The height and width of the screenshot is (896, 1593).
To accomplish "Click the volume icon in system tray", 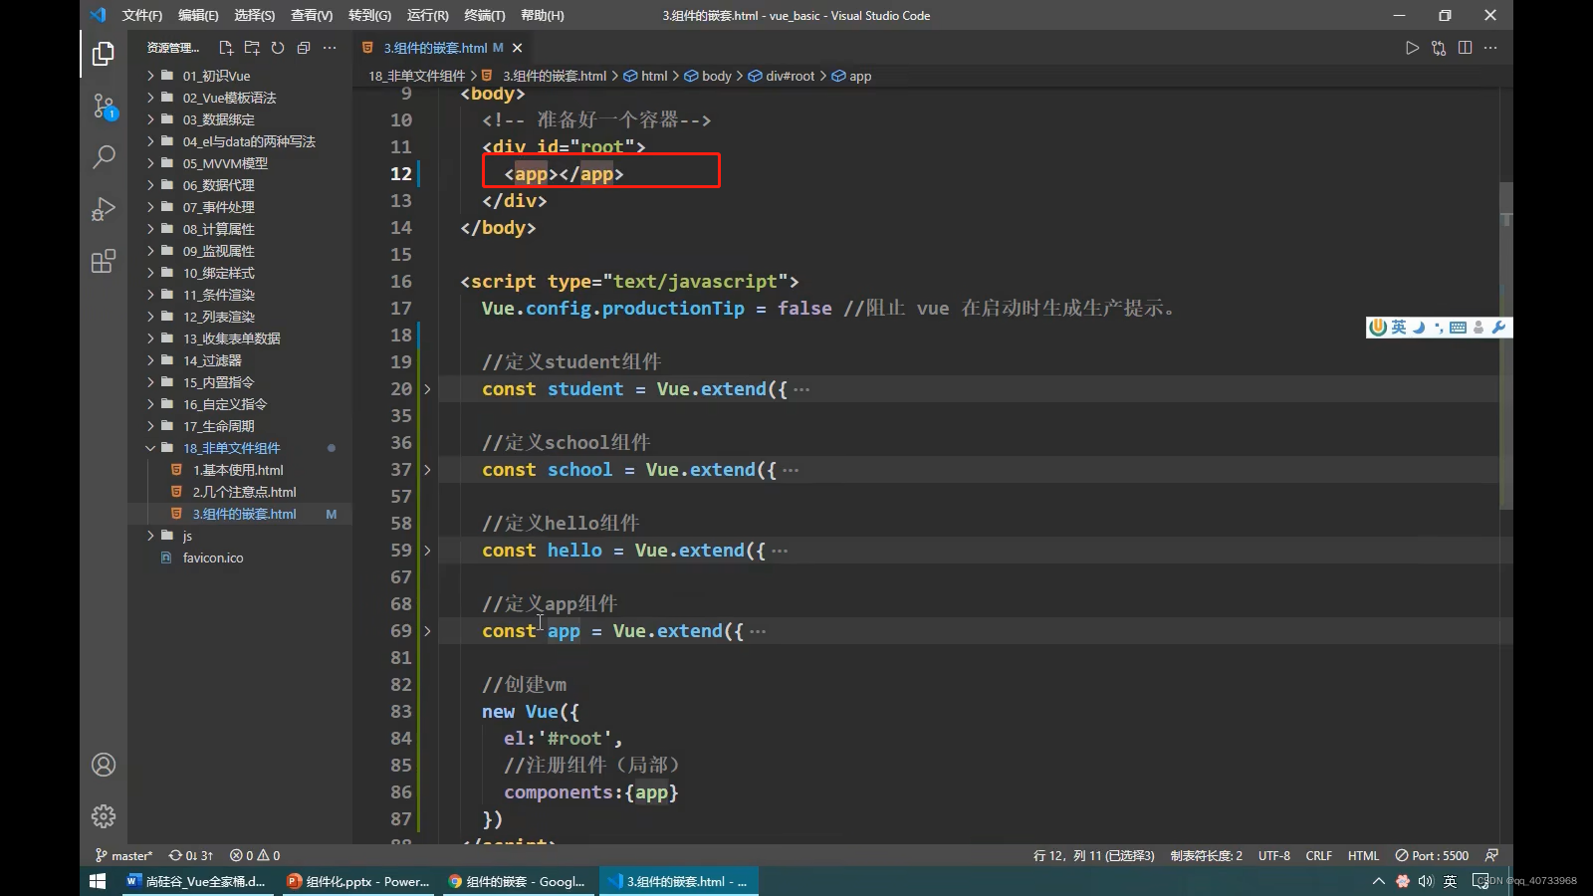I will 1426,881.
